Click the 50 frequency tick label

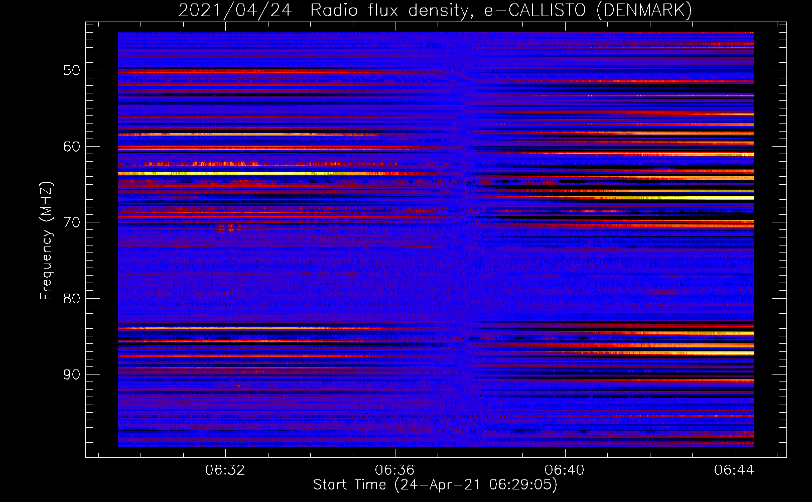(71, 70)
